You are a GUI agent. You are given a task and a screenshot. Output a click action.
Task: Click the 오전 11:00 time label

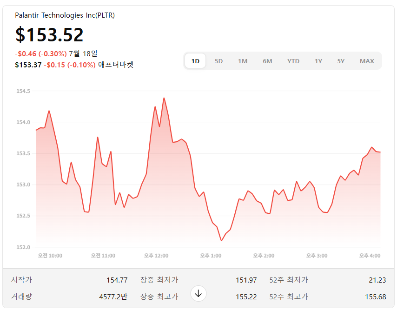click(103, 256)
